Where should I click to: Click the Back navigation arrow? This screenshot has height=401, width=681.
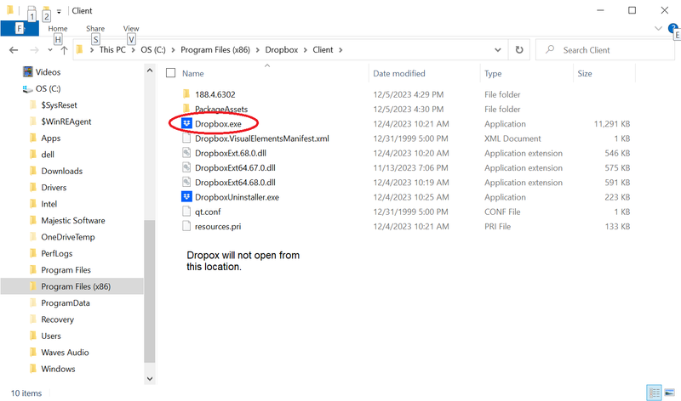pos(14,50)
